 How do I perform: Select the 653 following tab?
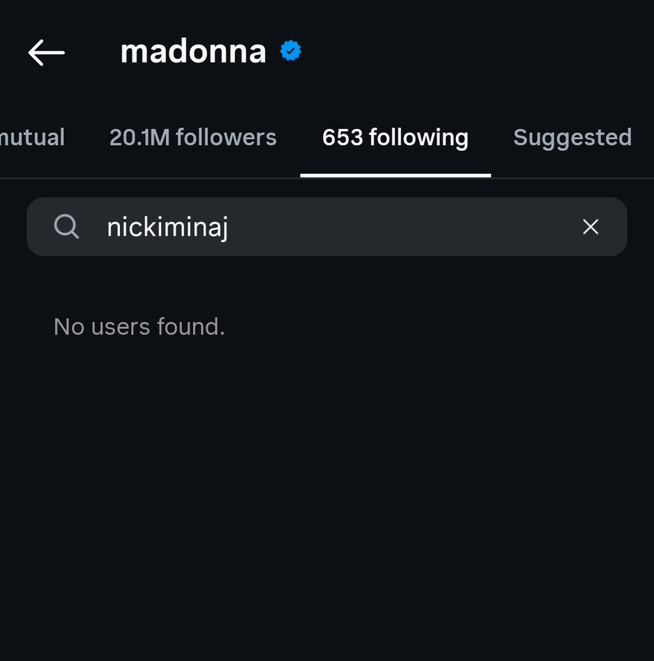(395, 137)
